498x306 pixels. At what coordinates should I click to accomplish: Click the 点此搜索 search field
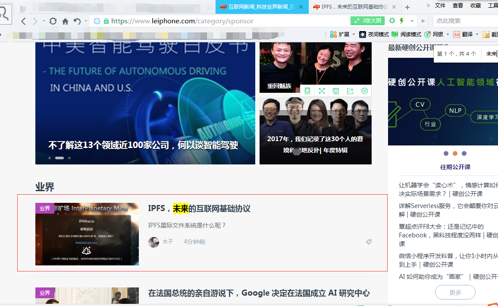(x=464, y=21)
